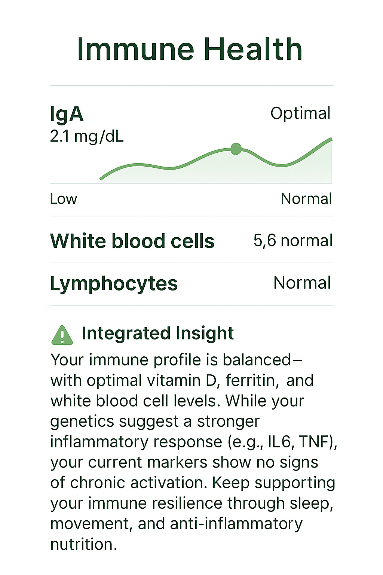Screen dimensions: 383x575
Task: Click the anti-inflammatory text in the insight
Action: click(x=236, y=523)
